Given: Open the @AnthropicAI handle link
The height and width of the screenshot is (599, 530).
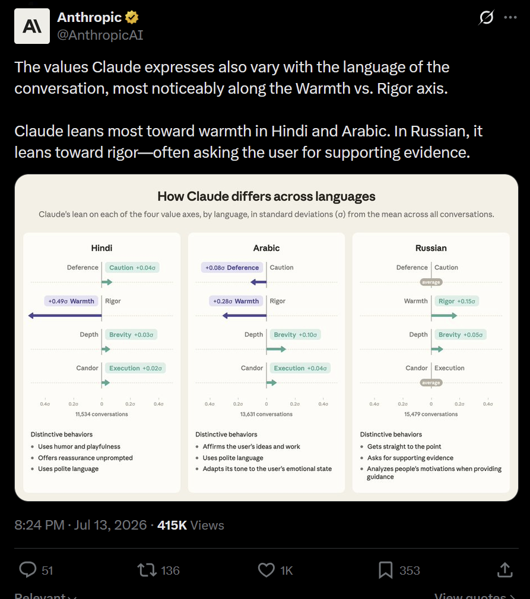Looking at the screenshot, I should (x=100, y=35).
